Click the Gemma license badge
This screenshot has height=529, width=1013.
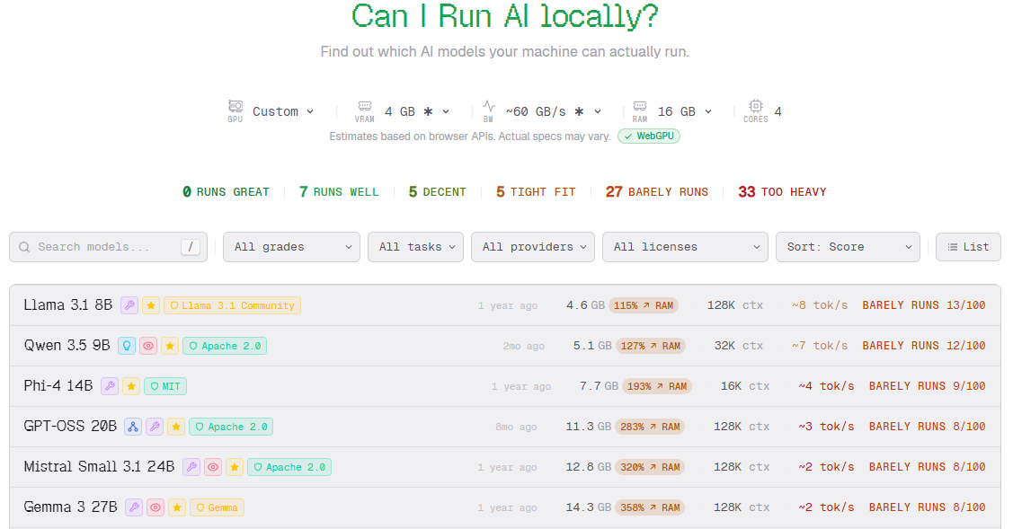tap(218, 507)
